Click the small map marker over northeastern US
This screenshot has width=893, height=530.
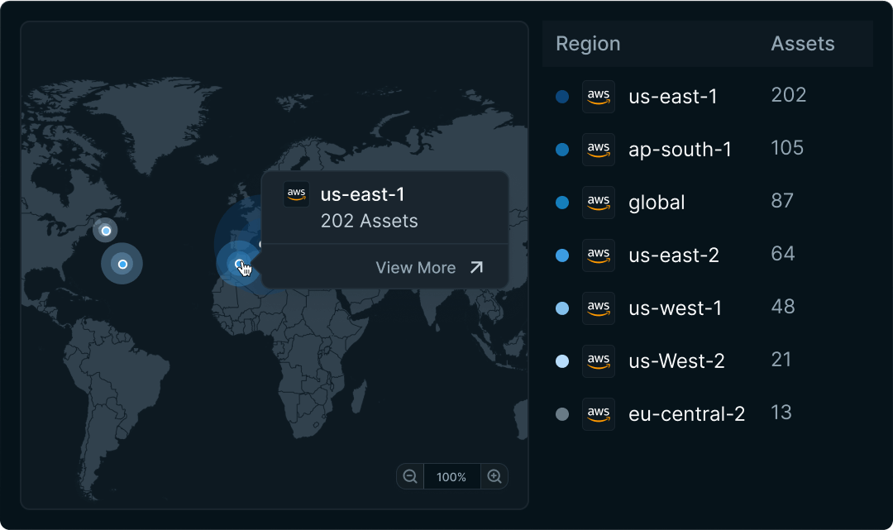pyautogui.click(x=105, y=231)
